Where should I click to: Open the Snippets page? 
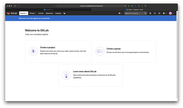(x=58, y=13)
